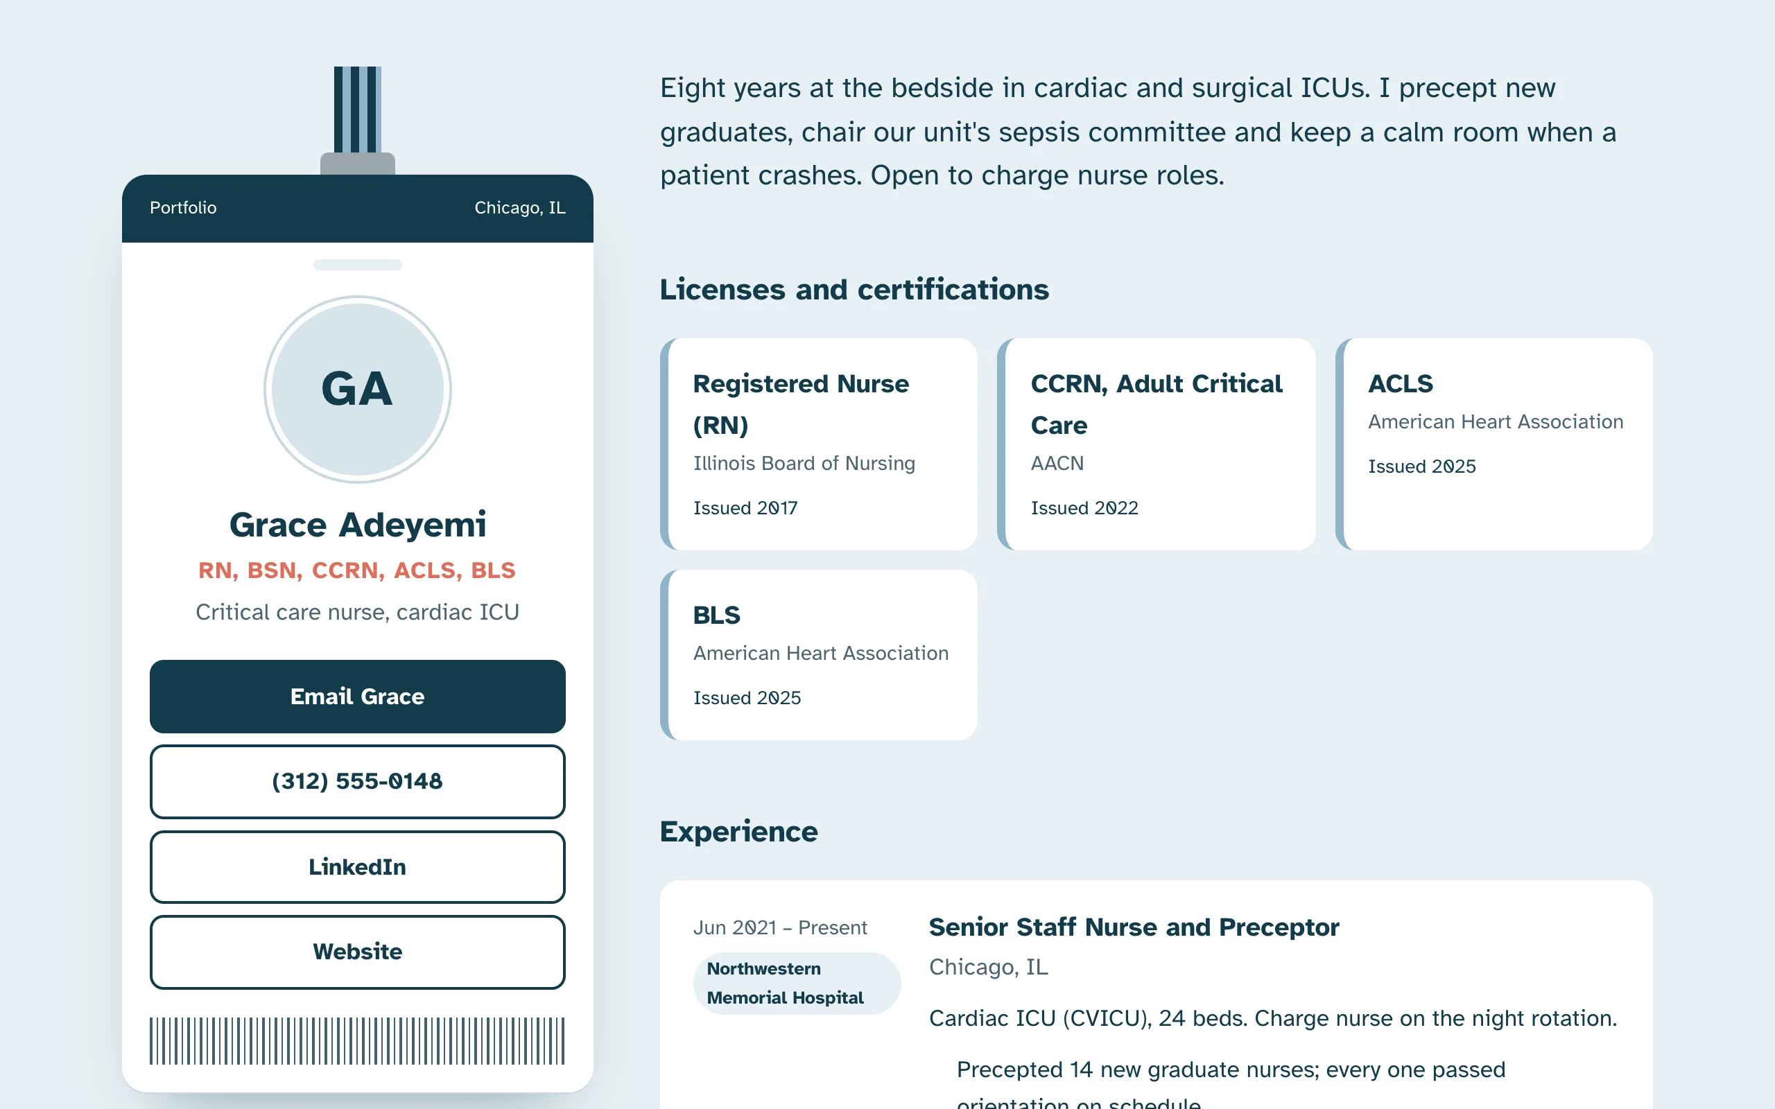Viewport: 1775px width, 1109px height.
Task: Call the (312) 555-0148 phone button
Action: [357, 781]
